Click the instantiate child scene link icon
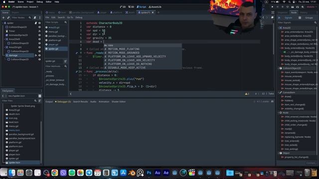Viewport: 319px width, 179px height. pos(8,18)
